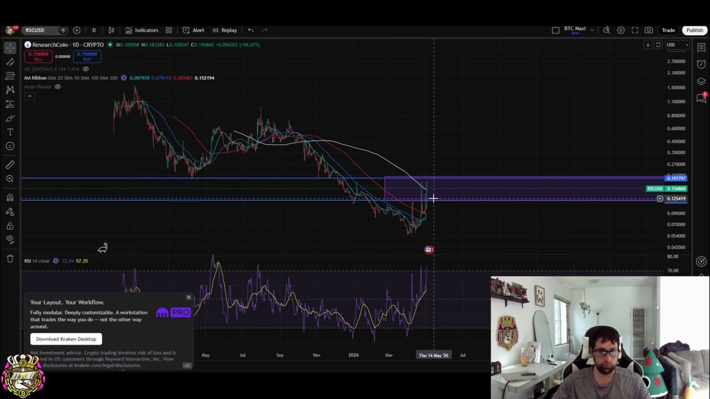Toggle magnet mode in left toolbar

(x=10, y=197)
